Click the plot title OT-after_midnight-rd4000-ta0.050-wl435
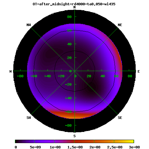This screenshot has width=149, height=149. (74, 4)
